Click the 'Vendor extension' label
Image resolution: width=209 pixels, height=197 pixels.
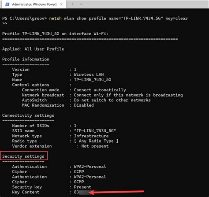tap(32, 146)
